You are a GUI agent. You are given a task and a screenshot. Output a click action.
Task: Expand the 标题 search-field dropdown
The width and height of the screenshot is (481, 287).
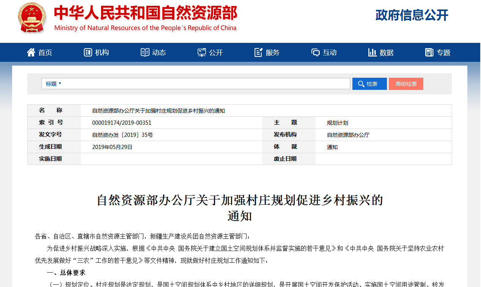(53, 84)
